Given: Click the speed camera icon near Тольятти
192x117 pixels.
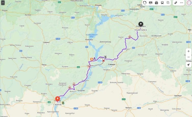Looking at the screenshot, I should (x=105, y=57).
